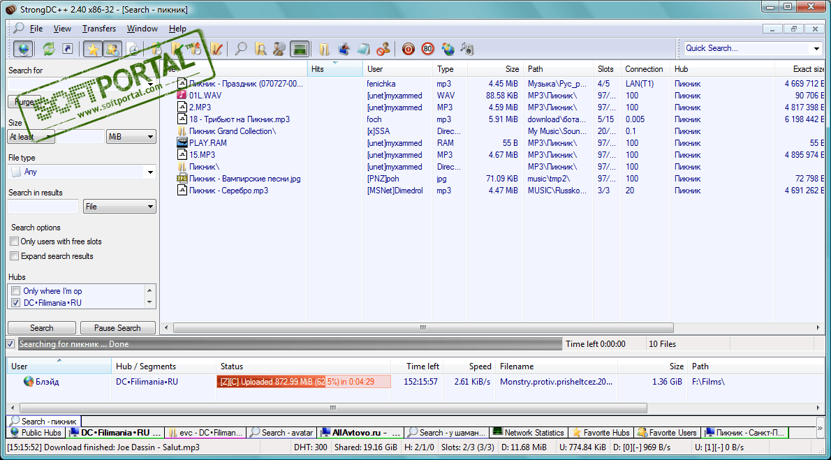Click the Open file list folder toolbar icon
Screen dimensions: 831x460
[x=324, y=49]
